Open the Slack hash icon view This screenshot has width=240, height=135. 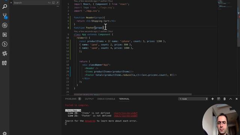click(x=4, y=53)
